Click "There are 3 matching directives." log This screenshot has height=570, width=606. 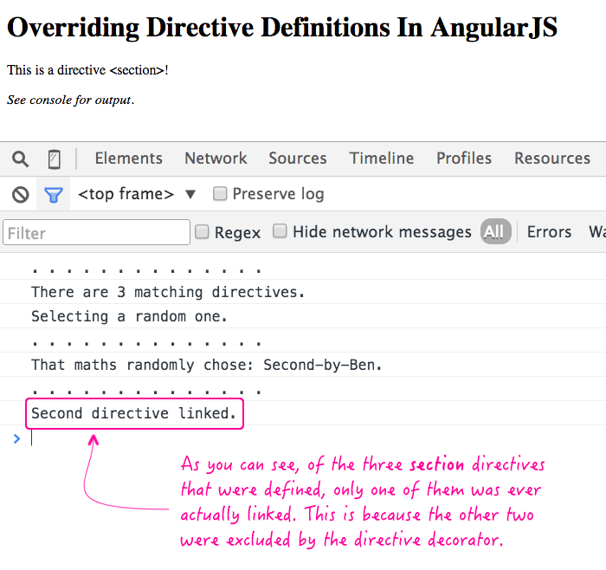168,292
